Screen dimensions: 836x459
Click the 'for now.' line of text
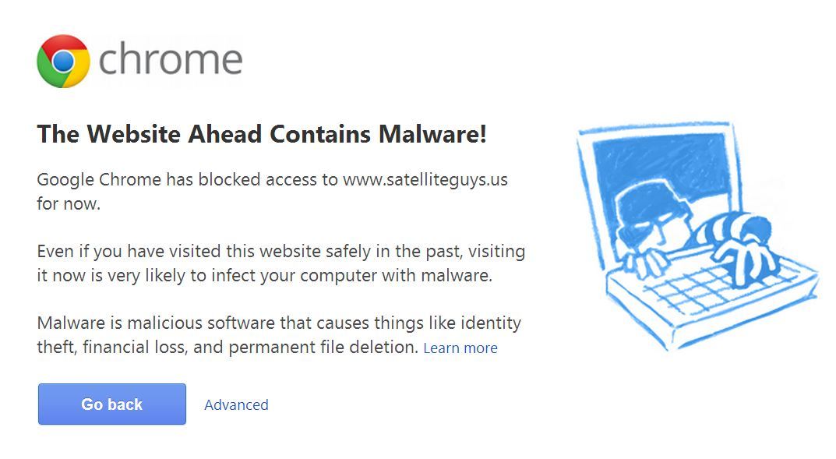pyautogui.click(x=69, y=203)
